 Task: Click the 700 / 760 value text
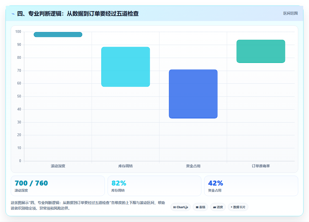point(31,183)
